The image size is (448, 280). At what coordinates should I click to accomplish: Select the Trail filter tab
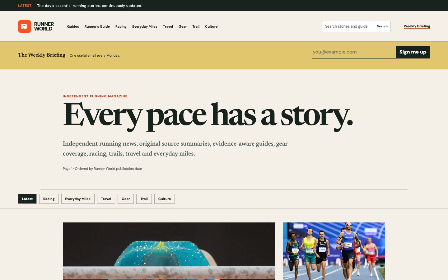[144, 199]
